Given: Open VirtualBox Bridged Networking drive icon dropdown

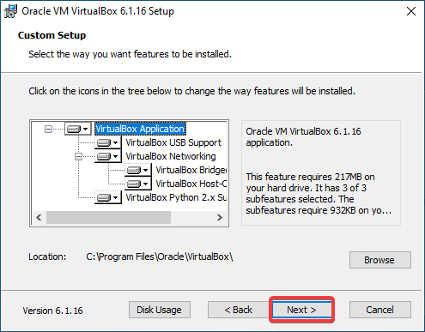Looking at the screenshot, I should pyautogui.click(x=137, y=170).
